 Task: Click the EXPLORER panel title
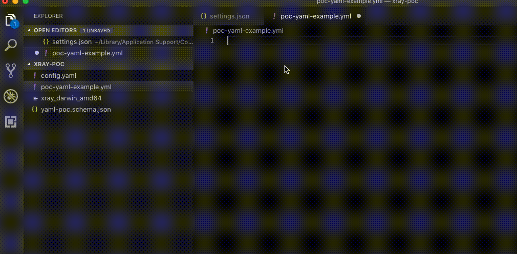(48, 16)
